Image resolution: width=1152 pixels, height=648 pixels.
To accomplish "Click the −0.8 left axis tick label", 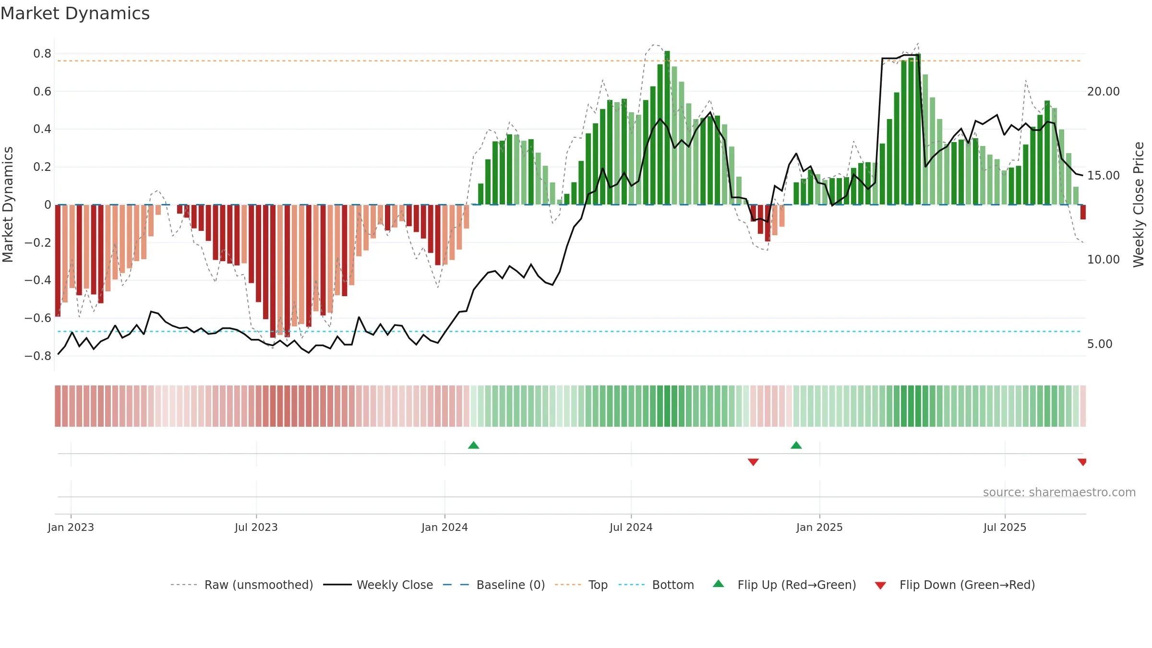I will 38,356.
